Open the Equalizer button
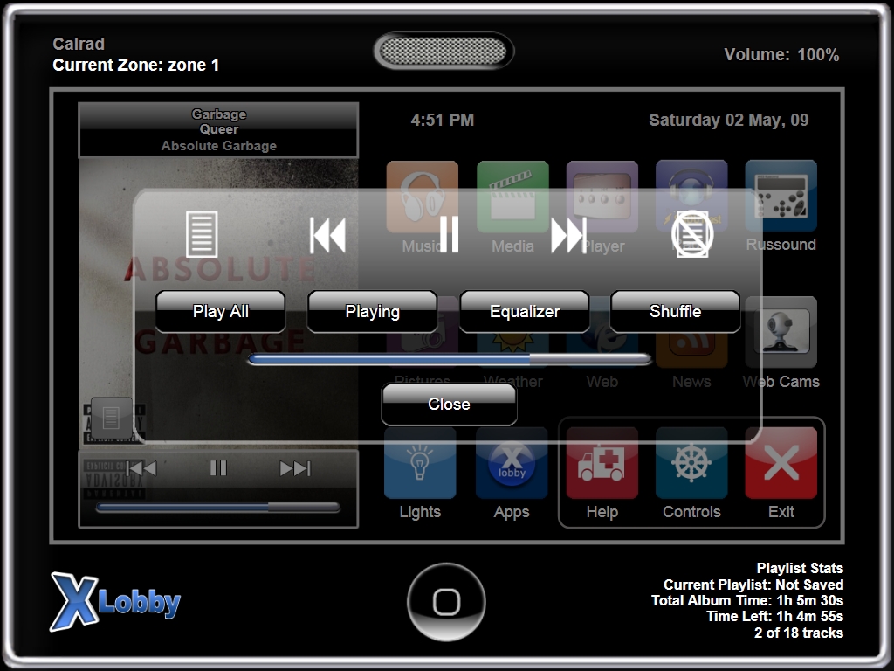This screenshot has width=894, height=671. (525, 312)
